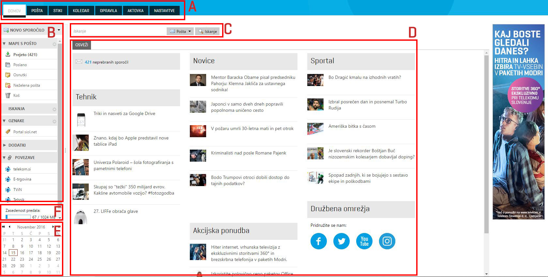Open the Prejeto inbox folder

pyautogui.click(x=25, y=54)
